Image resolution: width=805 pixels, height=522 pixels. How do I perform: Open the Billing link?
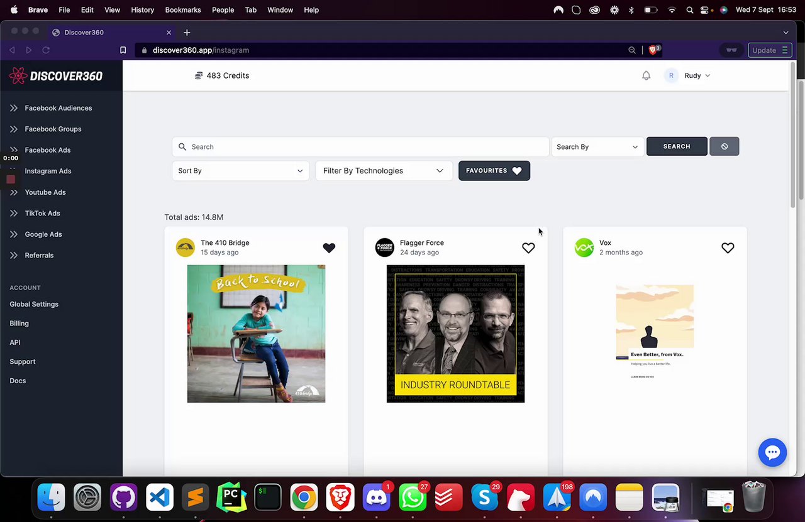(19, 324)
